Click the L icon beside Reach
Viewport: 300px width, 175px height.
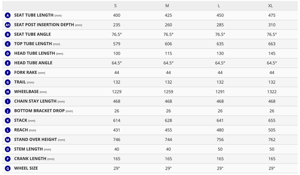(x=8, y=130)
